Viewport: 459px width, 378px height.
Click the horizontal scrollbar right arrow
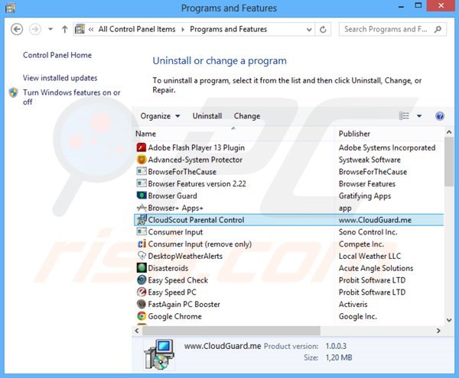(x=438, y=331)
